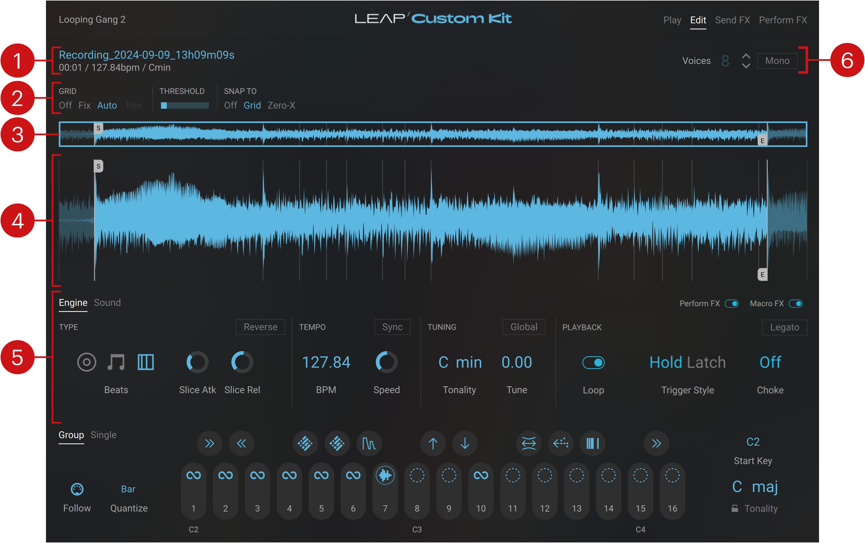This screenshot has width=865, height=543.
Task: Select pad 1 with the loop icon
Action: point(194,491)
